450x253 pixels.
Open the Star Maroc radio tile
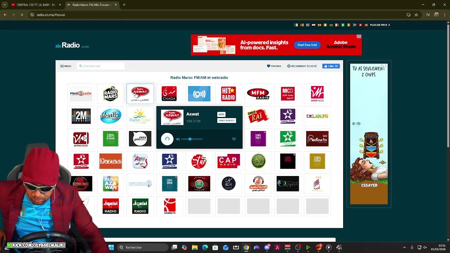199,161
